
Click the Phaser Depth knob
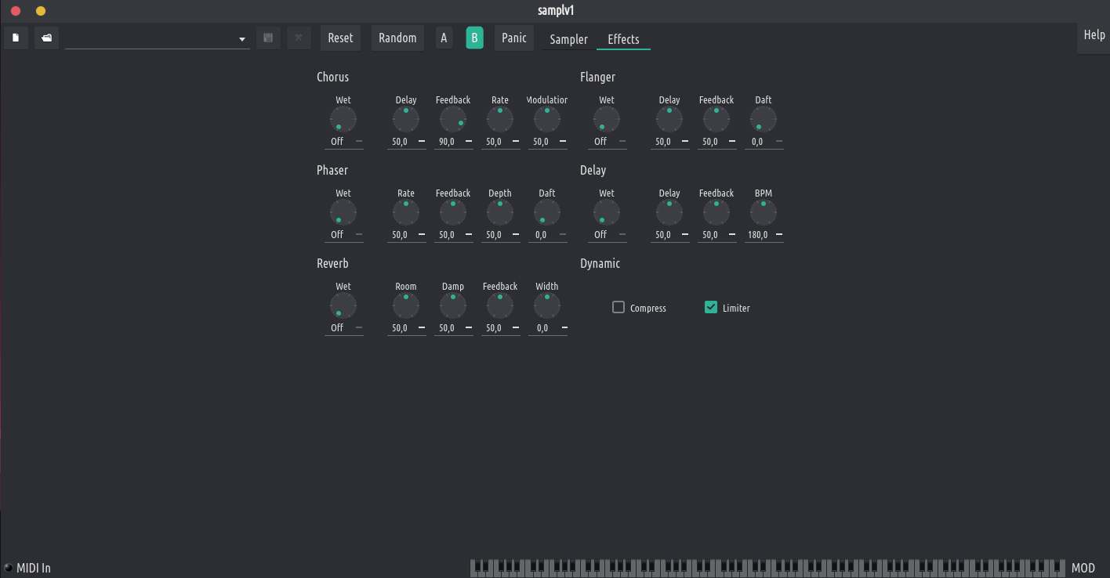point(500,213)
